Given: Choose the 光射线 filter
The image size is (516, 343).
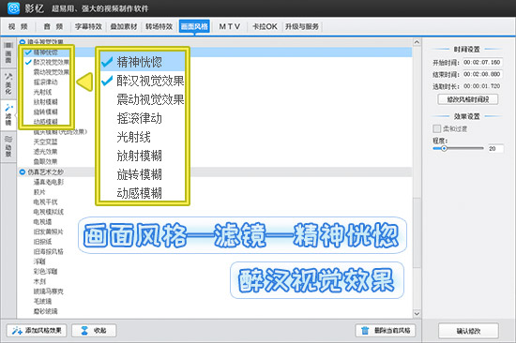Looking at the screenshot, I should pyautogui.click(x=42, y=92).
